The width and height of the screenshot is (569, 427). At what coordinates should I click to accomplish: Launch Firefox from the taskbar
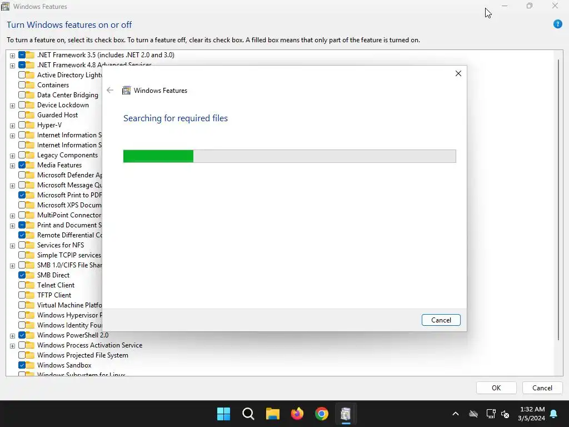[297, 414]
